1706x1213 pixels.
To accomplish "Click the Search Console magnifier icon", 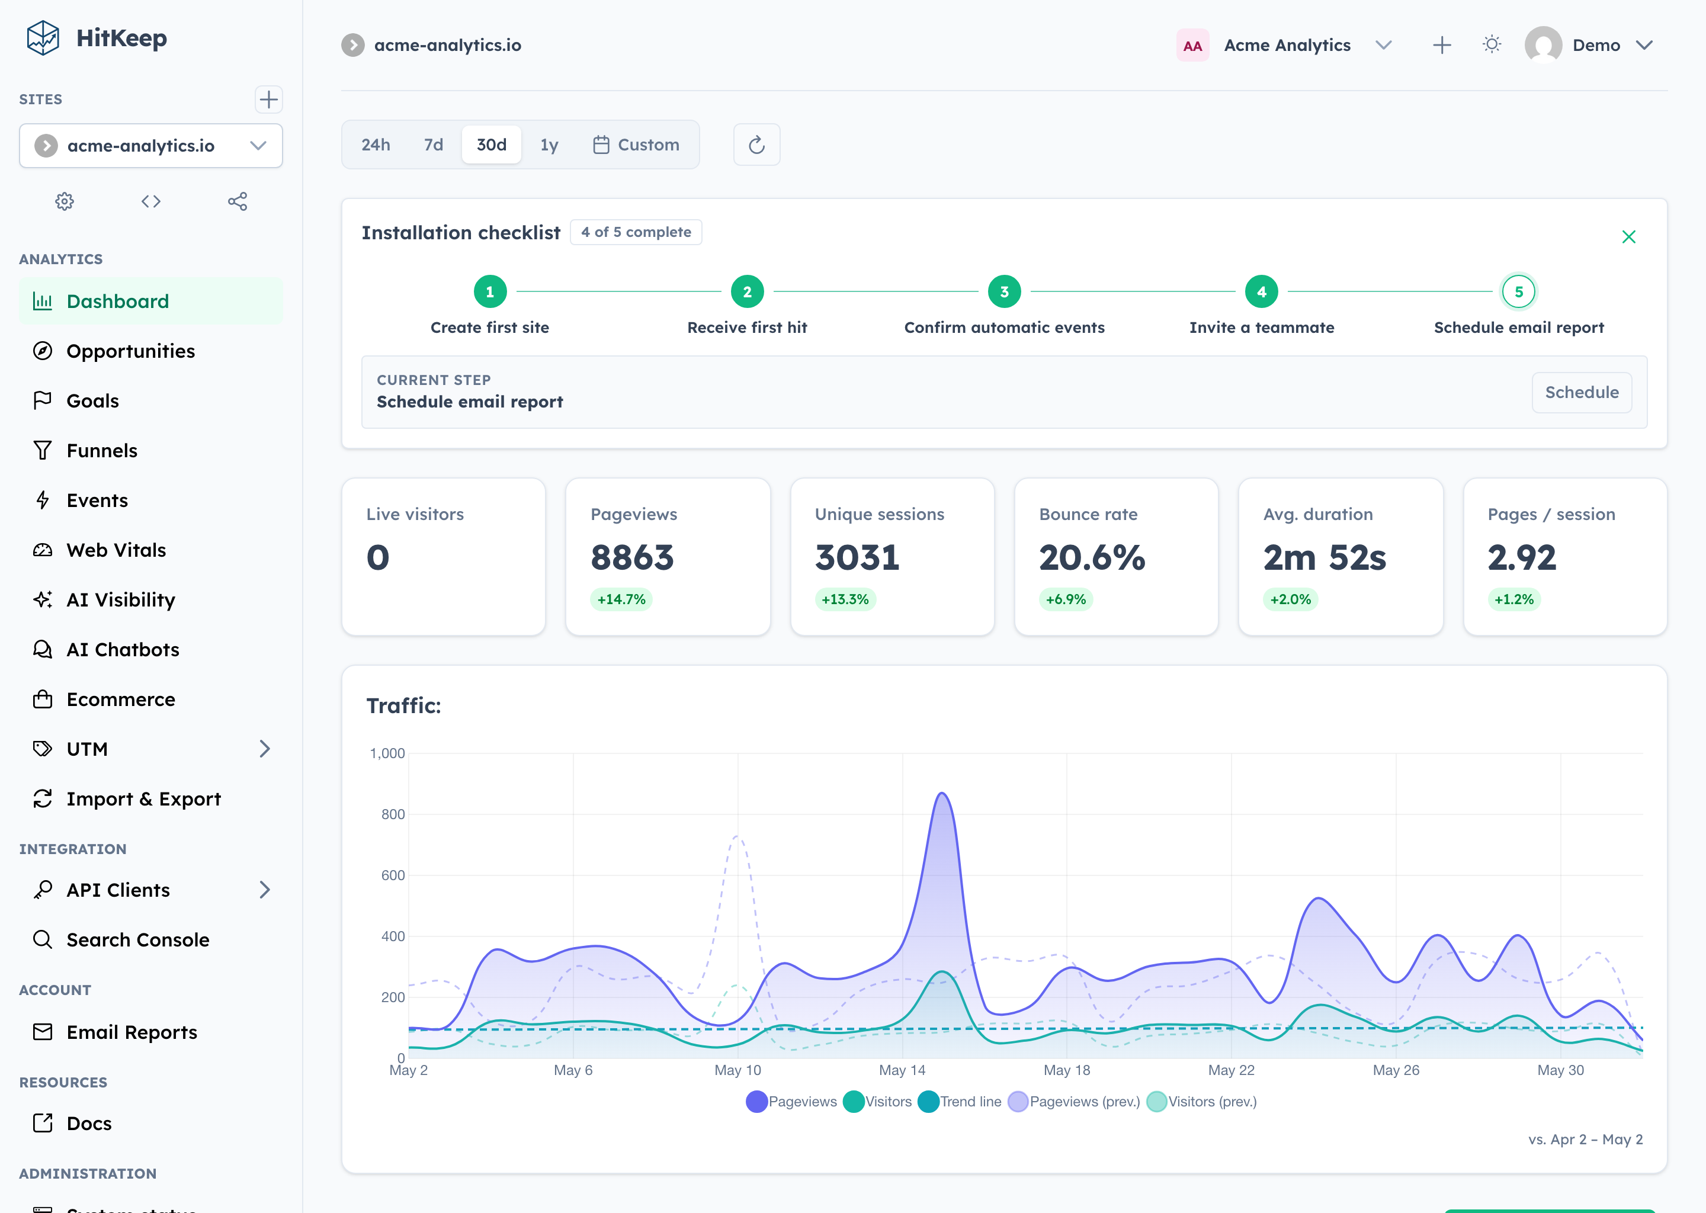I will (x=43, y=939).
